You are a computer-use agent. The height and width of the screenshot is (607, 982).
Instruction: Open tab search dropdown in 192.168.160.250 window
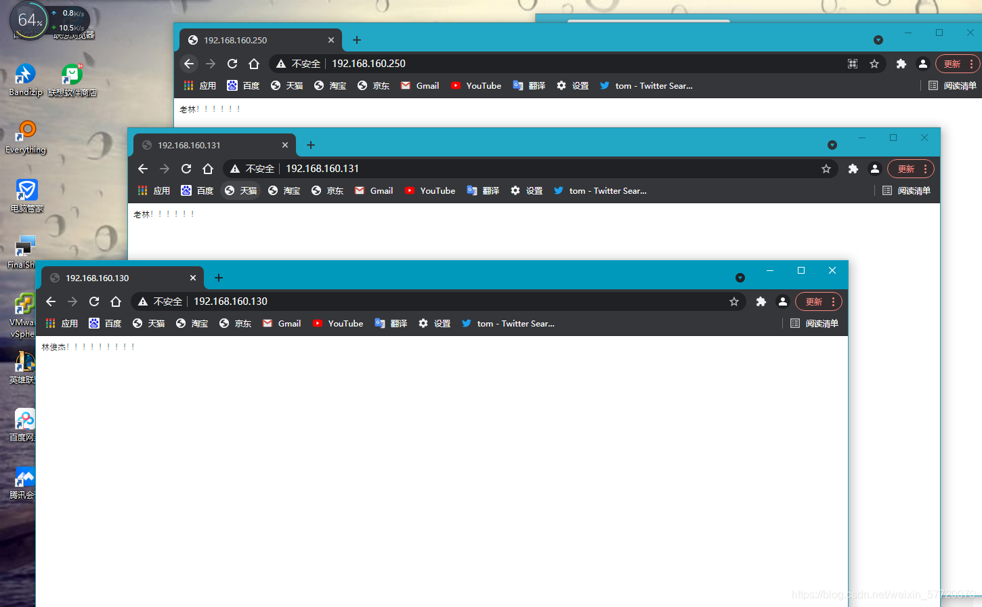click(x=878, y=40)
